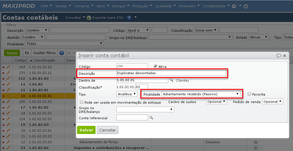This screenshot has height=151, width=293.
Task: Open the Consultar menu
Action: coord(75,18)
